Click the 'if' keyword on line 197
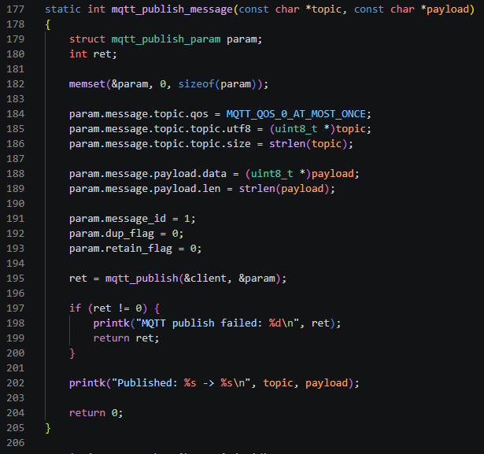Screen dimensions: 484x454 tap(75, 308)
